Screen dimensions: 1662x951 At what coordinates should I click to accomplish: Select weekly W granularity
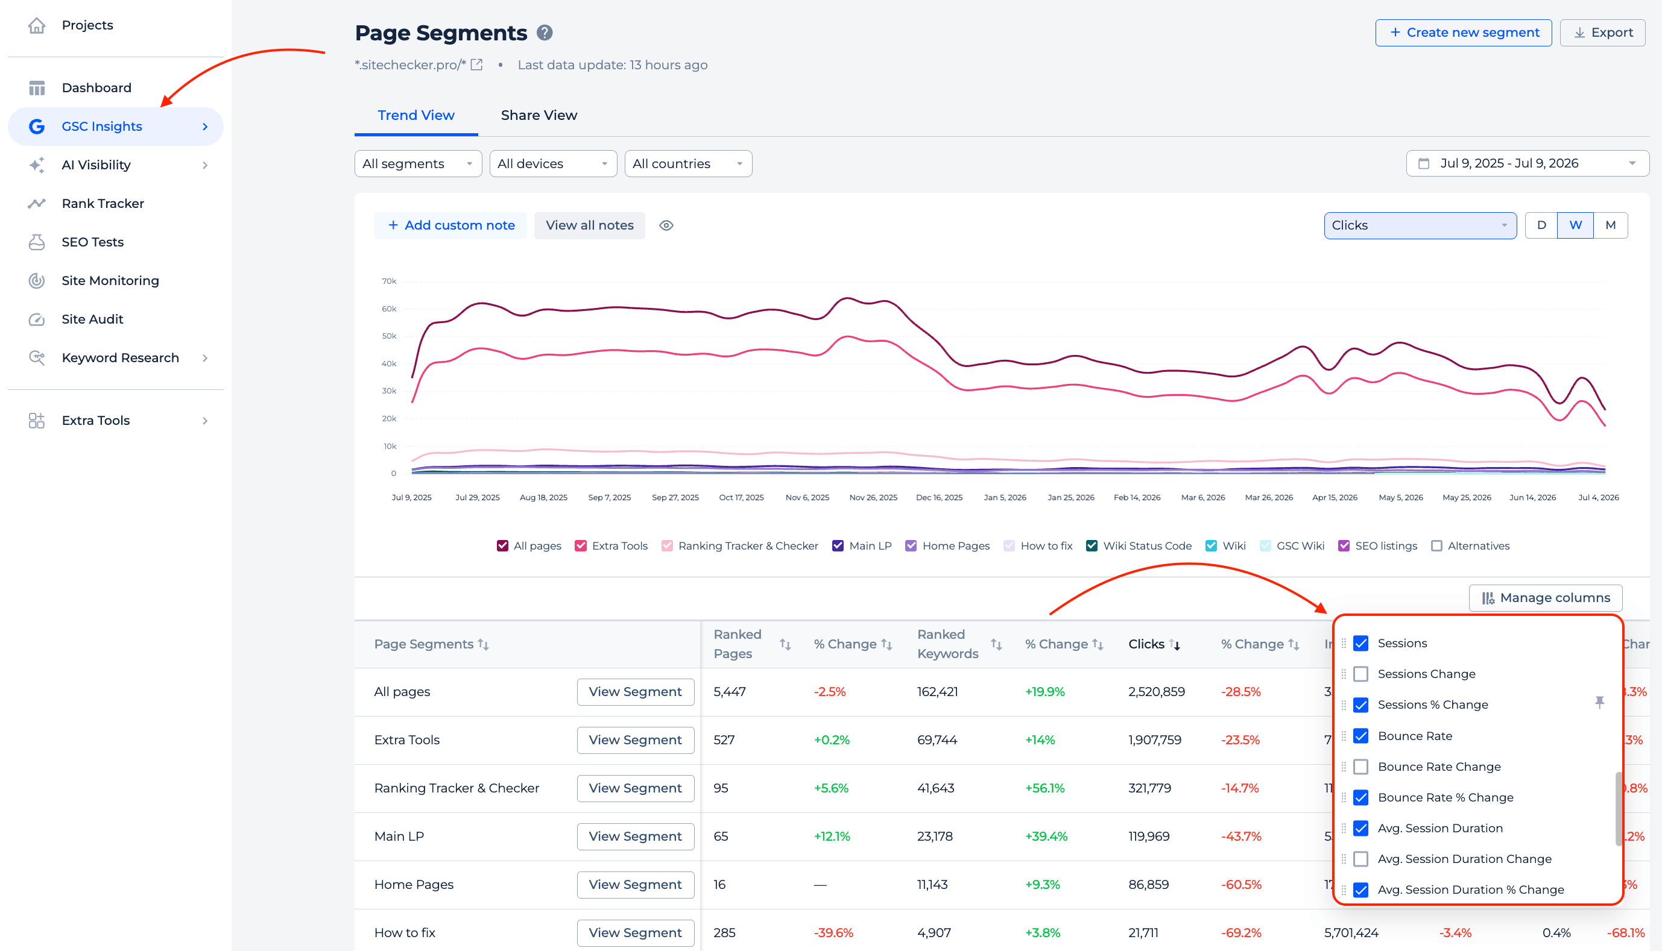(1575, 225)
